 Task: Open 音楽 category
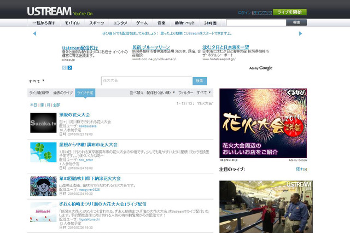click(161, 23)
